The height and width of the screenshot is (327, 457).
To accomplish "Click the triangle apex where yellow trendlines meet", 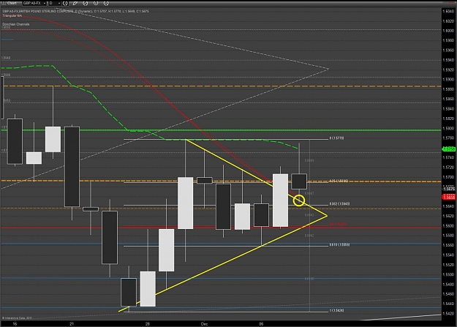I will pos(327,216).
